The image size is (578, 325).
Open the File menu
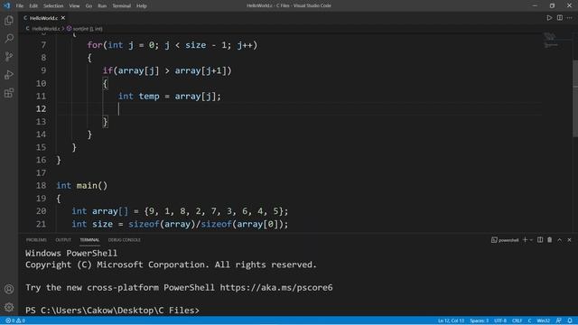[20, 6]
